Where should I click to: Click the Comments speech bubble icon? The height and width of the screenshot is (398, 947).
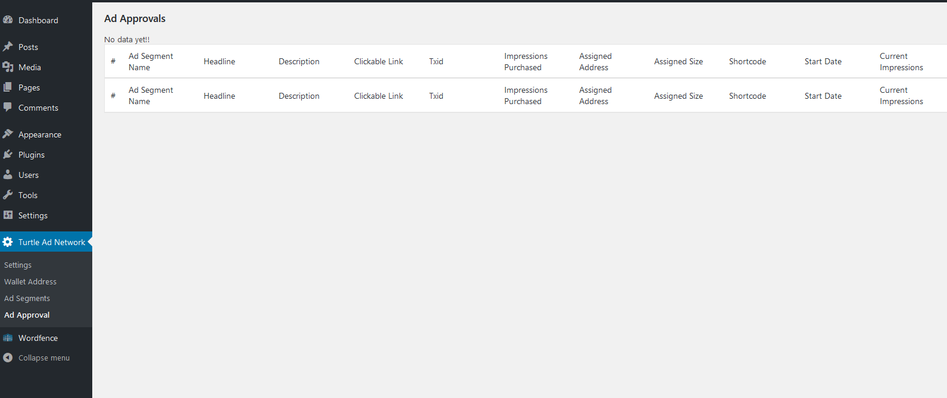point(8,107)
